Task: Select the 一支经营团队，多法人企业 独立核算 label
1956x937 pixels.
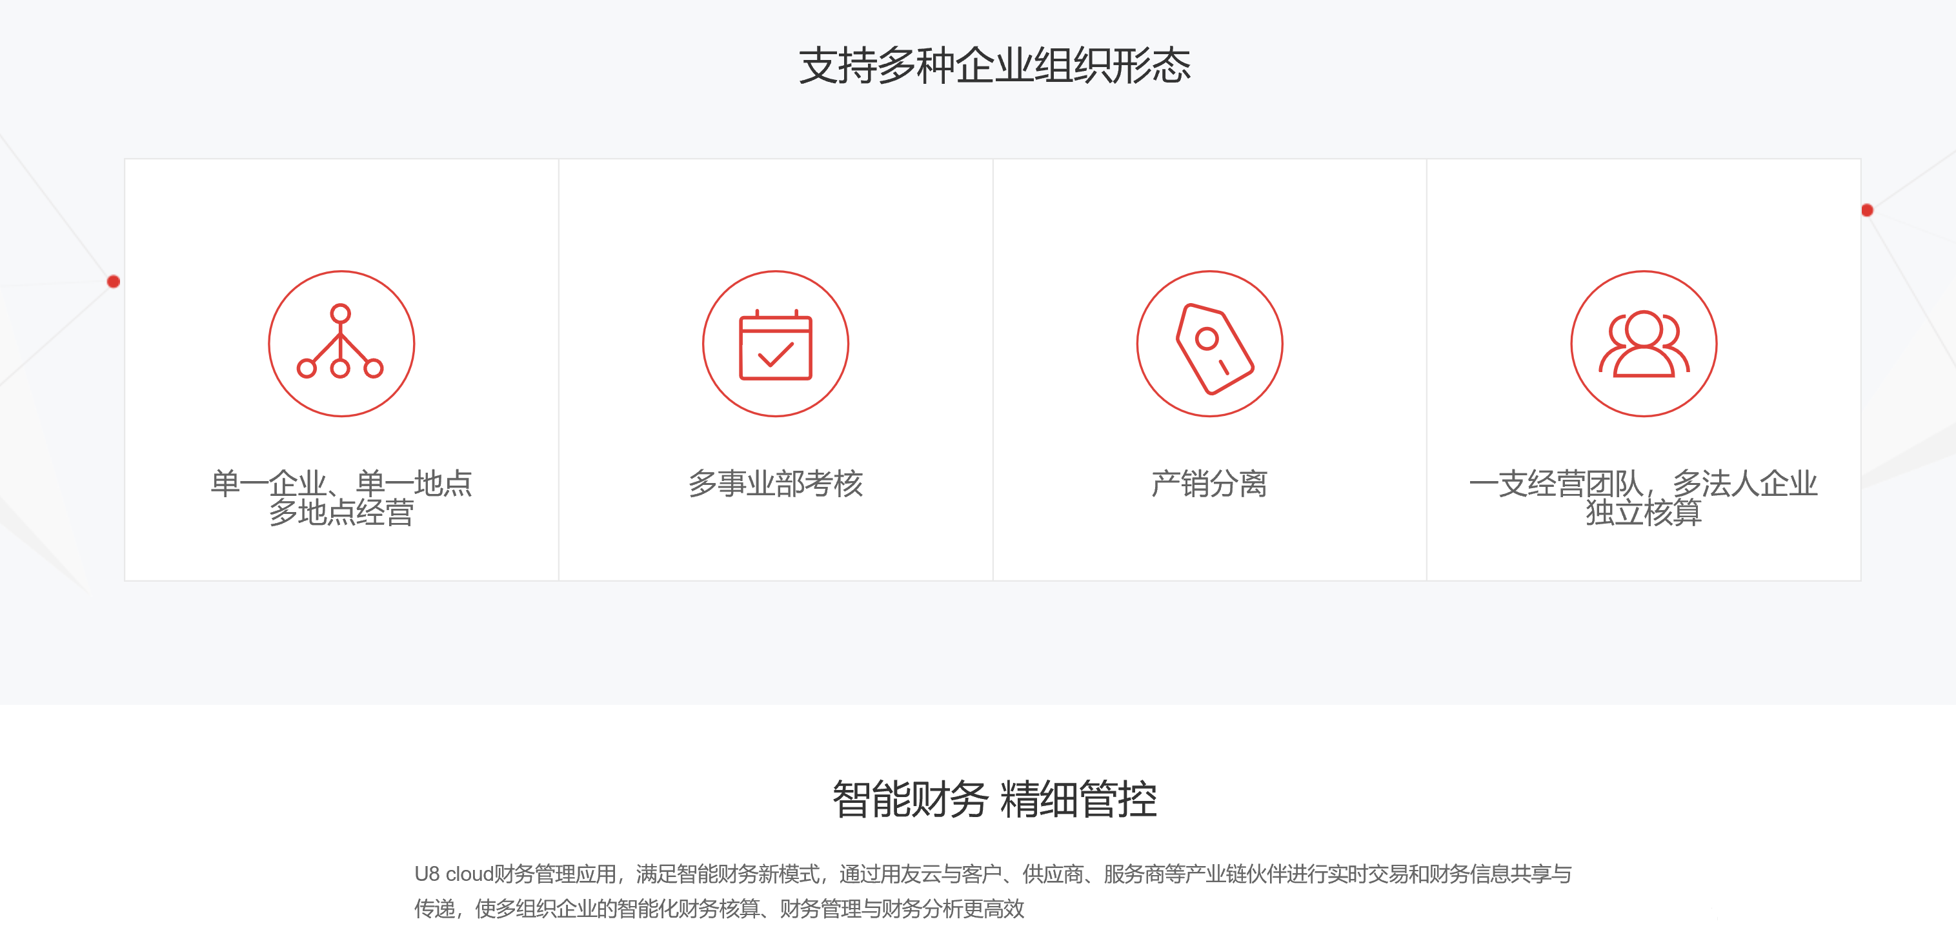Action: point(1643,498)
